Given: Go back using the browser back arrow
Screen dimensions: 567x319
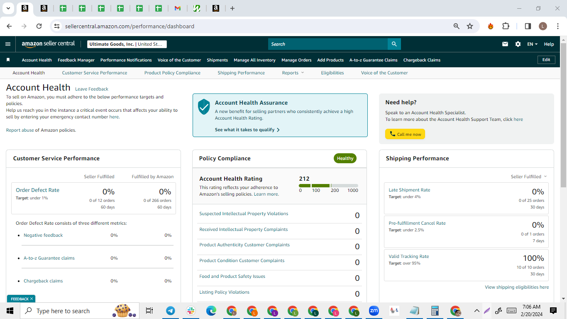Looking at the screenshot, I should coord(9,26).
